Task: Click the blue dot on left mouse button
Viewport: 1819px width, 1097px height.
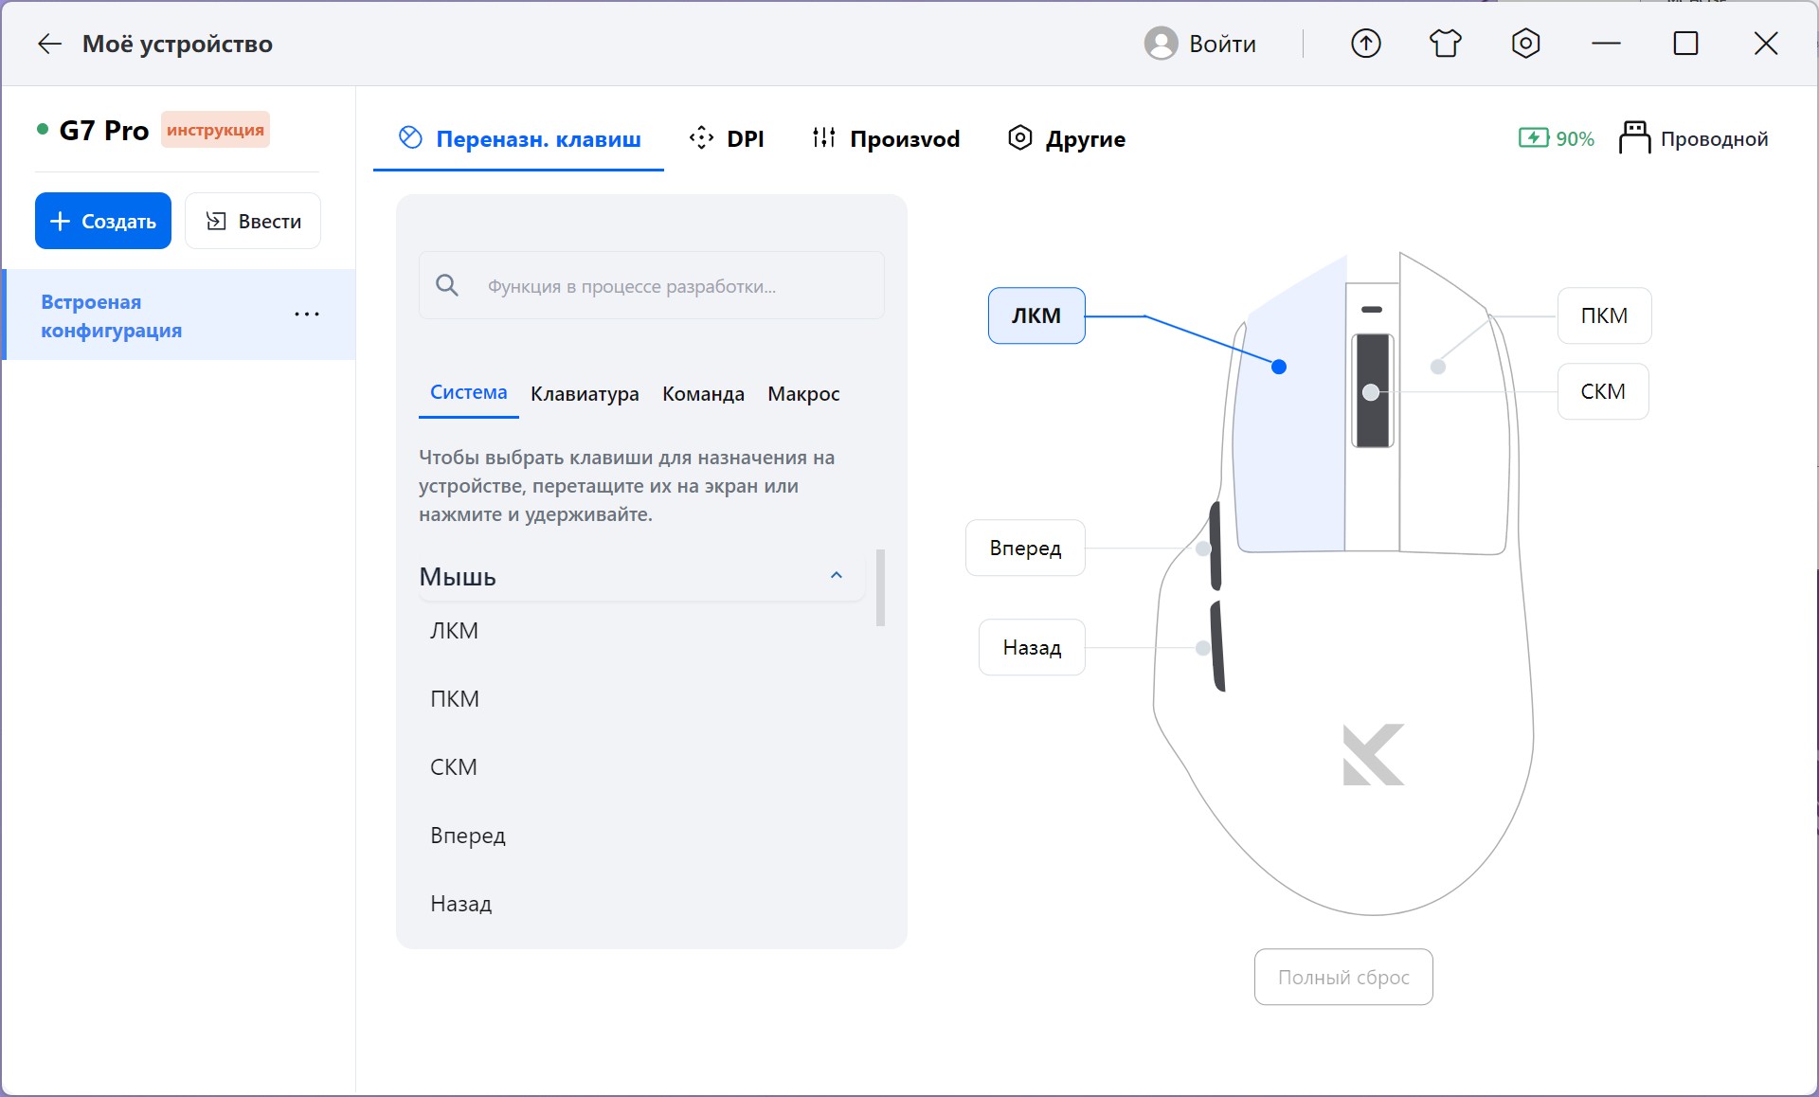Action: click(x=1279, y=367)
